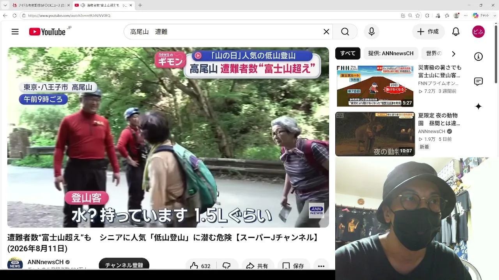View site information lock icon
The width and height of the screenshot is (499, 280).
(24, 16)
